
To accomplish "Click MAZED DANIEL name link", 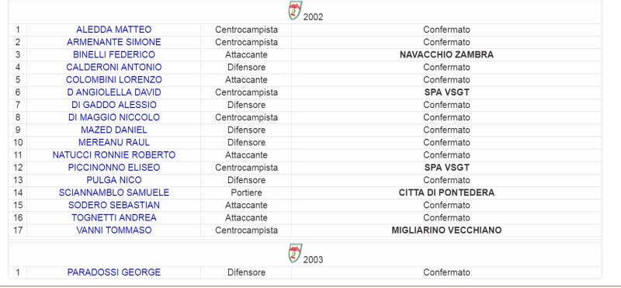I will [113, 130].
